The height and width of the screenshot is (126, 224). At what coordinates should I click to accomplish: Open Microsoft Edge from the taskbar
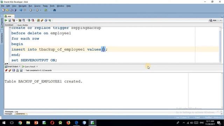[x=76, y=123]
